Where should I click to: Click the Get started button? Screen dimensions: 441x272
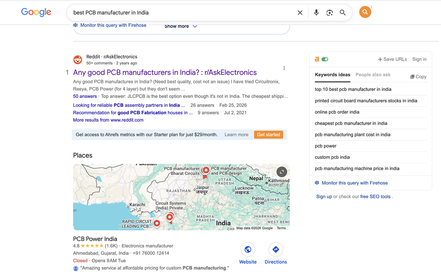(x=269, y=135)
